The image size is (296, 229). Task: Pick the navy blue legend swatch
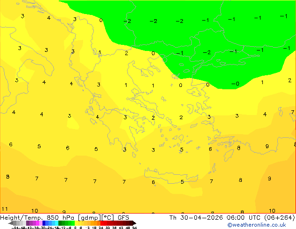coord(44,223)
